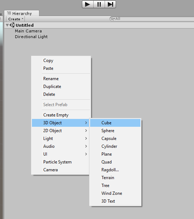The image size is (194, 219).
Task: Advance one frame with the Step button
Action: [x=110, y=4]
